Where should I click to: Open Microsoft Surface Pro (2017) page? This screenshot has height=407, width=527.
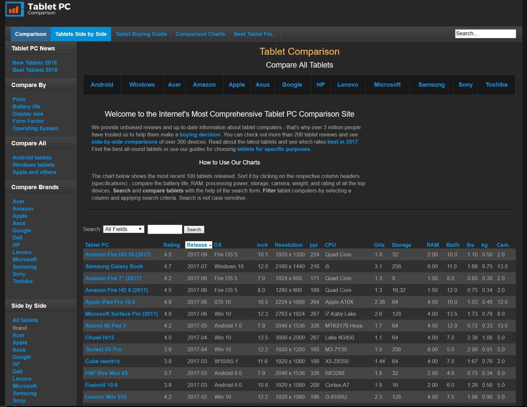121,314
